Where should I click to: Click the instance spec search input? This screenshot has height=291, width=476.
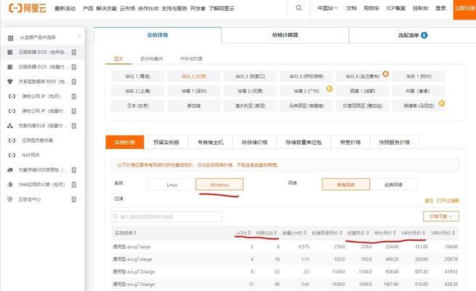(166, 217)
